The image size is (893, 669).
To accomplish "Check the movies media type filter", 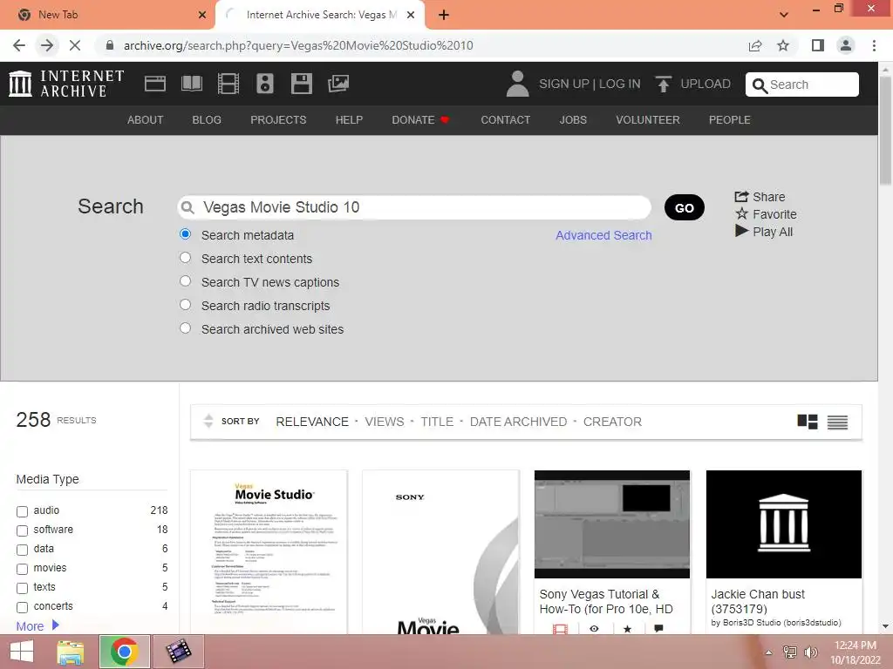I will tap(22, 569).
